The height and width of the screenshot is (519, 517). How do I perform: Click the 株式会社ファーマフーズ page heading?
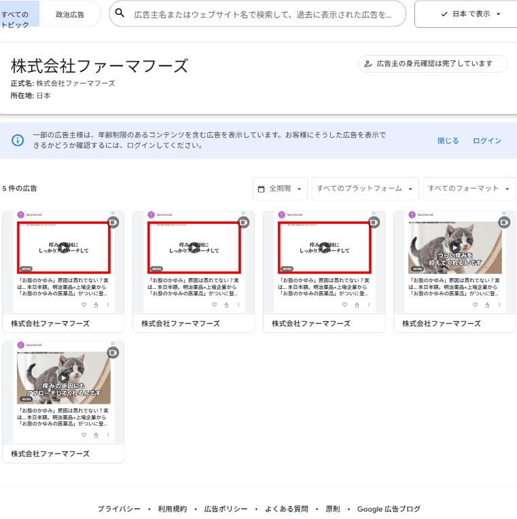pyautogui.click(x=100, y=66)
